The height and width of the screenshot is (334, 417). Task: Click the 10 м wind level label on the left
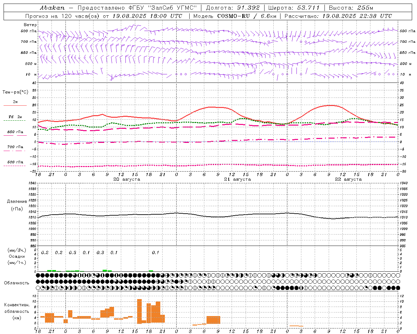pyautogui.click(x=31, y=74)
